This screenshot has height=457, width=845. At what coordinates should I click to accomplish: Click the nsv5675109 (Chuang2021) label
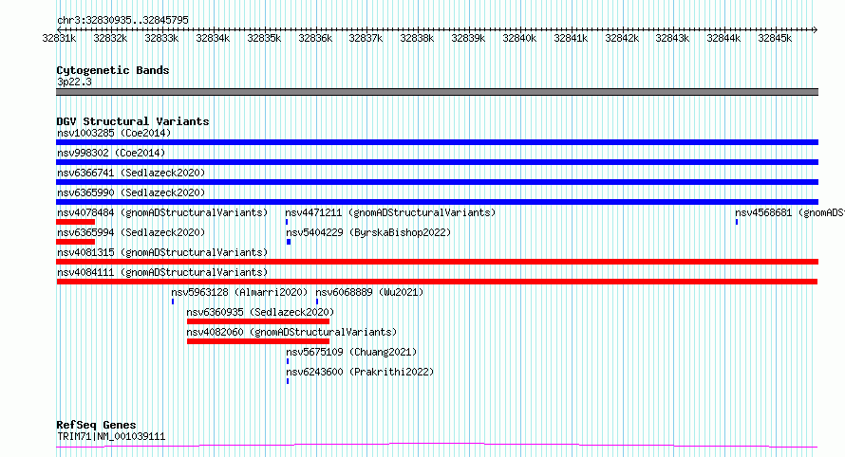[x=351, y=352]
